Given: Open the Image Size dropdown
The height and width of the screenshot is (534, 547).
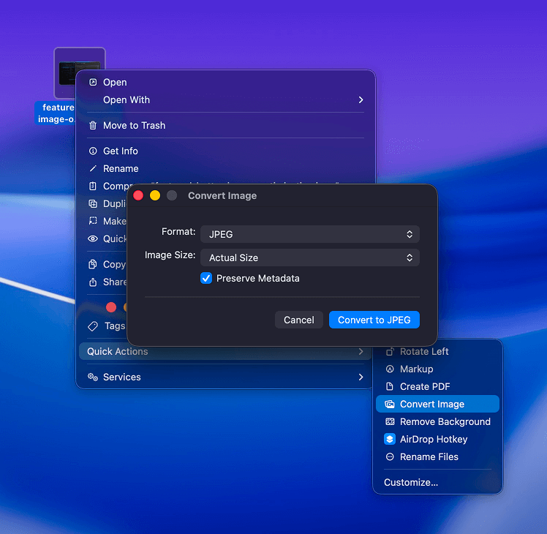Looking at the screenshot, I should 309,257.
